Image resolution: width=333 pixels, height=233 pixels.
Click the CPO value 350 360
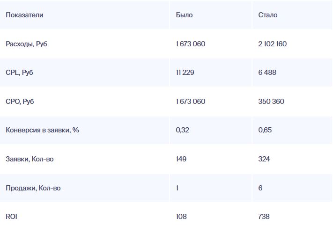pyautogui.click(x=271, y=102)
